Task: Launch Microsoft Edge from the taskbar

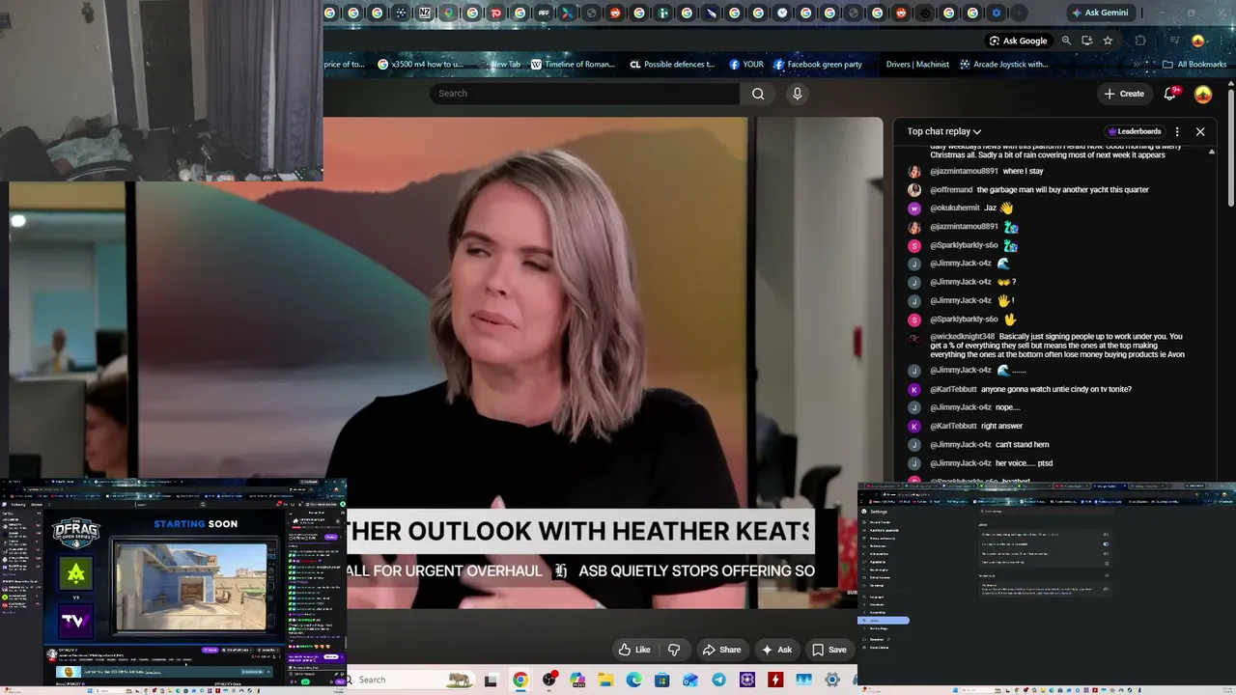Action: pos(633,680)
